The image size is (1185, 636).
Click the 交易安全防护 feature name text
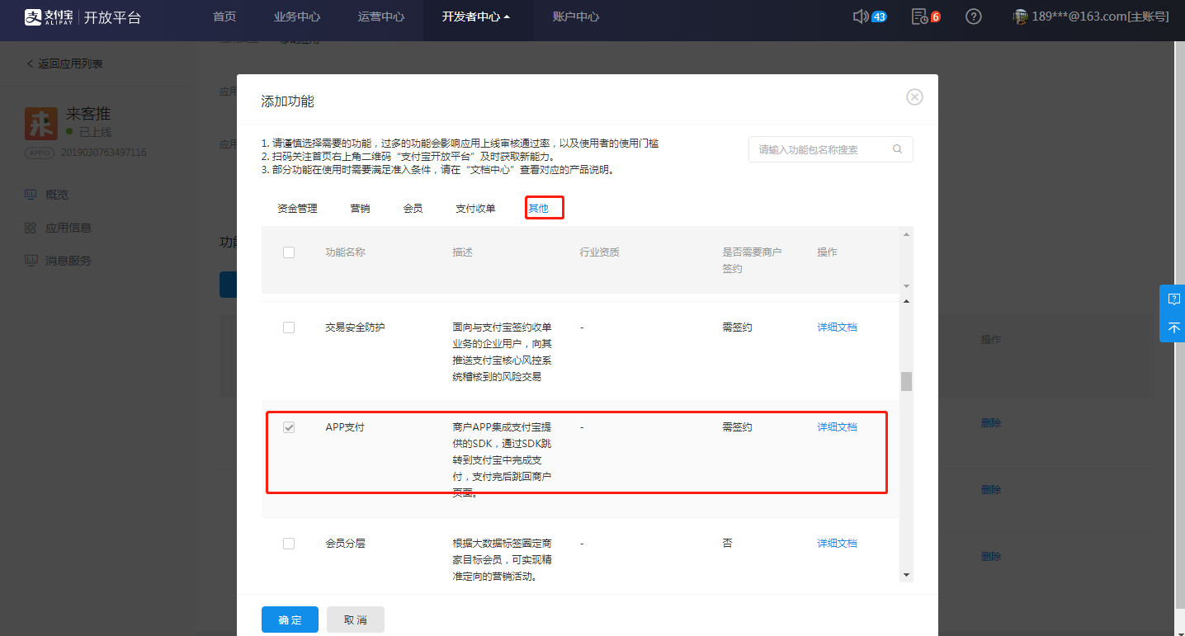[356, 327]
